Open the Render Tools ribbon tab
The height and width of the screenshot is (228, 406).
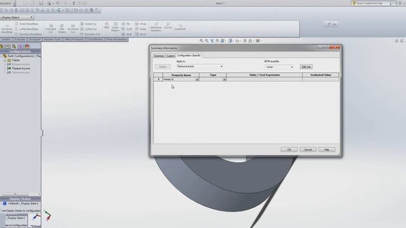tap(53, 39)
